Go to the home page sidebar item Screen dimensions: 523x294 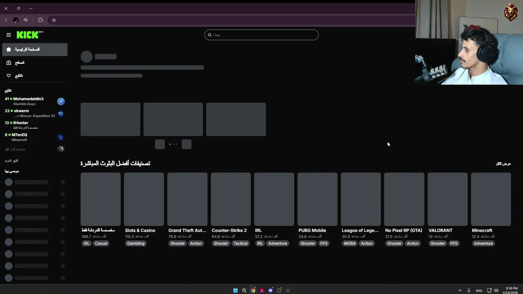(x=35, y=49)
